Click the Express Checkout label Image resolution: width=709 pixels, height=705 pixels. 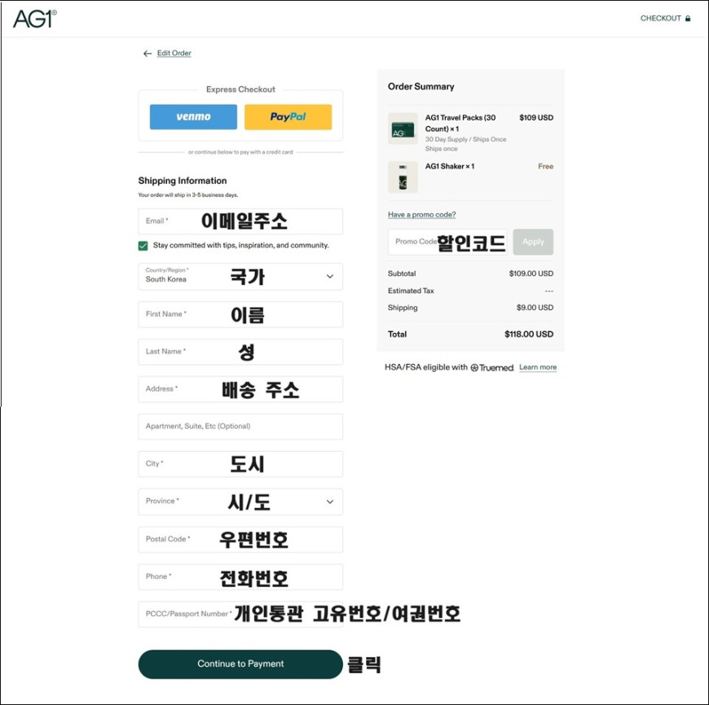pos(240,90)
